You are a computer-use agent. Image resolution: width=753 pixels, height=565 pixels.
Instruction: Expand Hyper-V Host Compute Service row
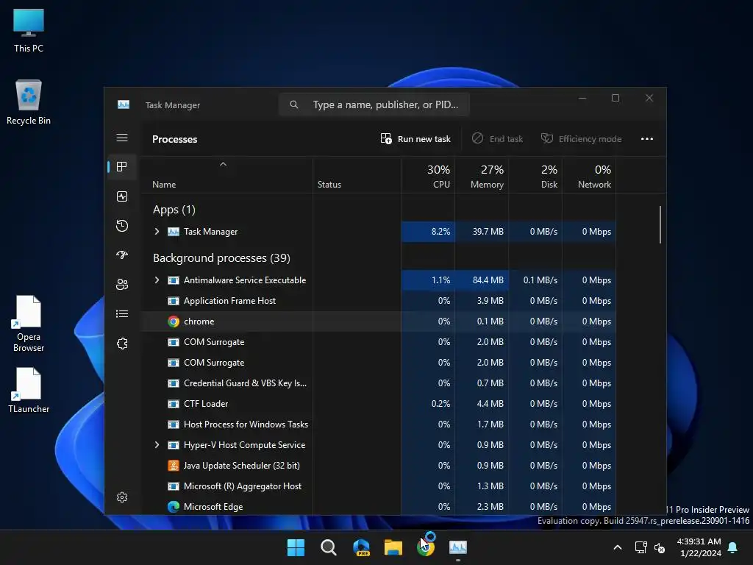(x=157, y=445)
